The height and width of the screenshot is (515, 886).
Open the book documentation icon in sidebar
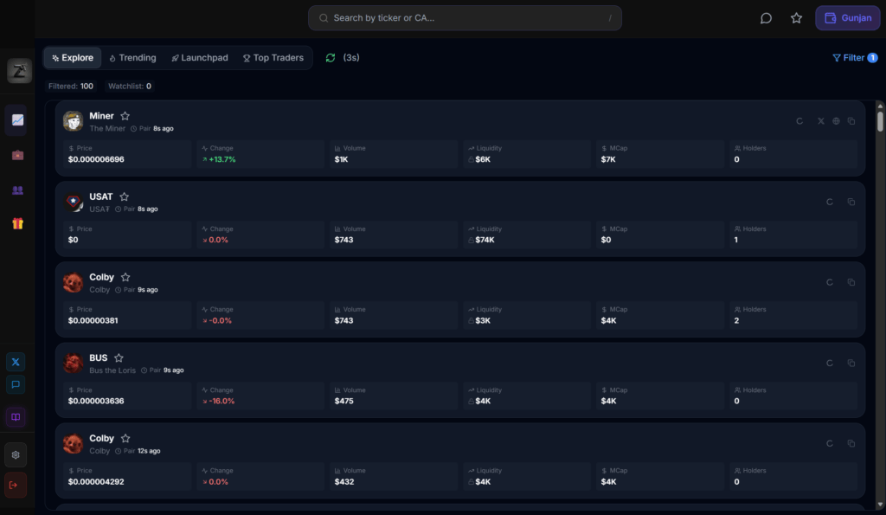pyautogui.click(x=16, y=417)
